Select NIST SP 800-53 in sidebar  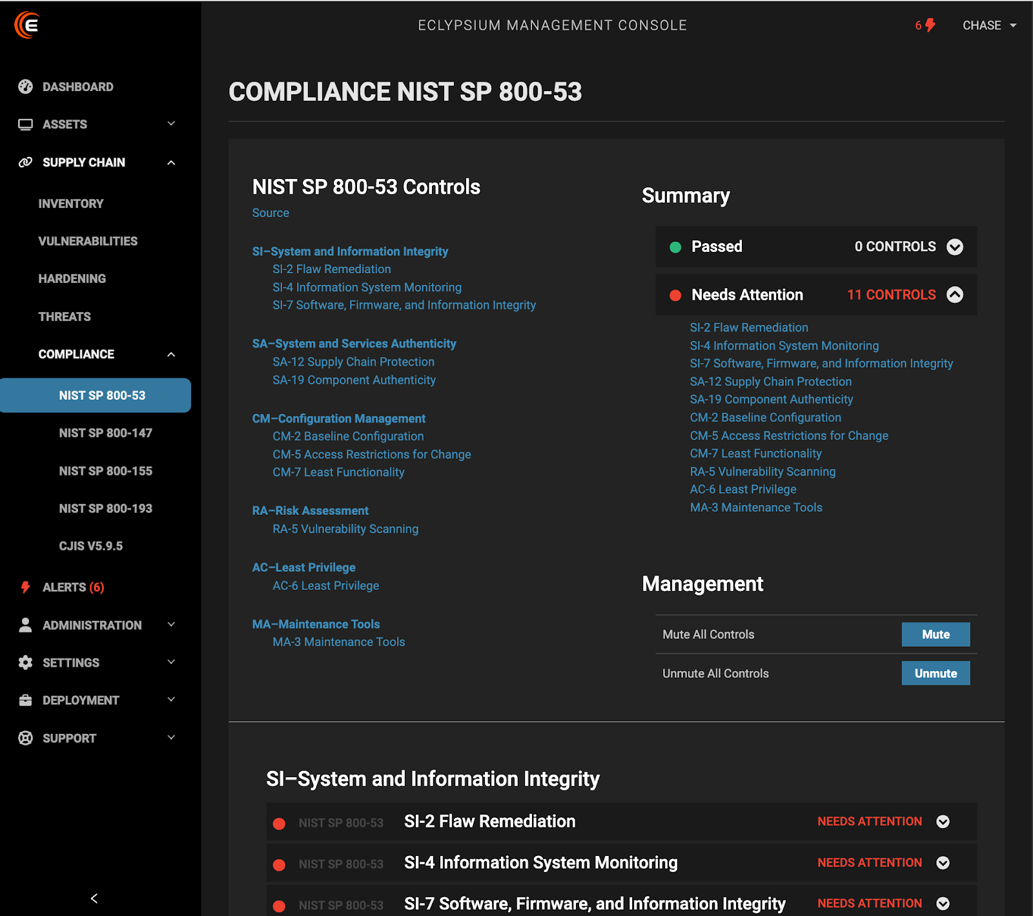(96, 395)
